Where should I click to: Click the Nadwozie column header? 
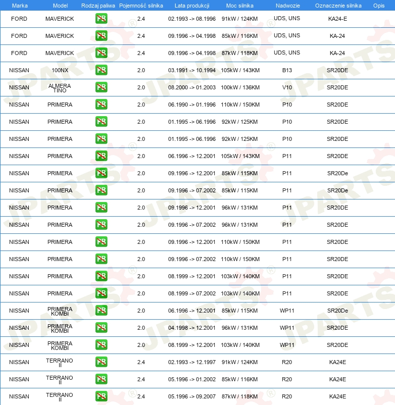[288, 6]
